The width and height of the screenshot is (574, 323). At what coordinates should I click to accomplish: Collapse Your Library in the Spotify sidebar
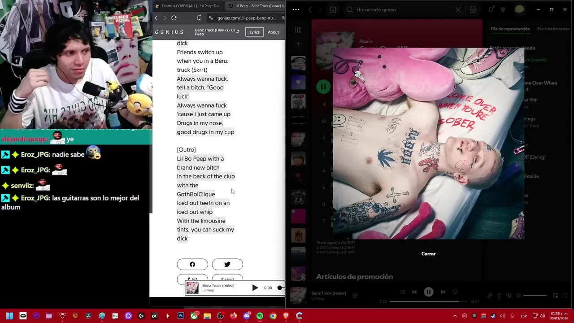[298, 30]
